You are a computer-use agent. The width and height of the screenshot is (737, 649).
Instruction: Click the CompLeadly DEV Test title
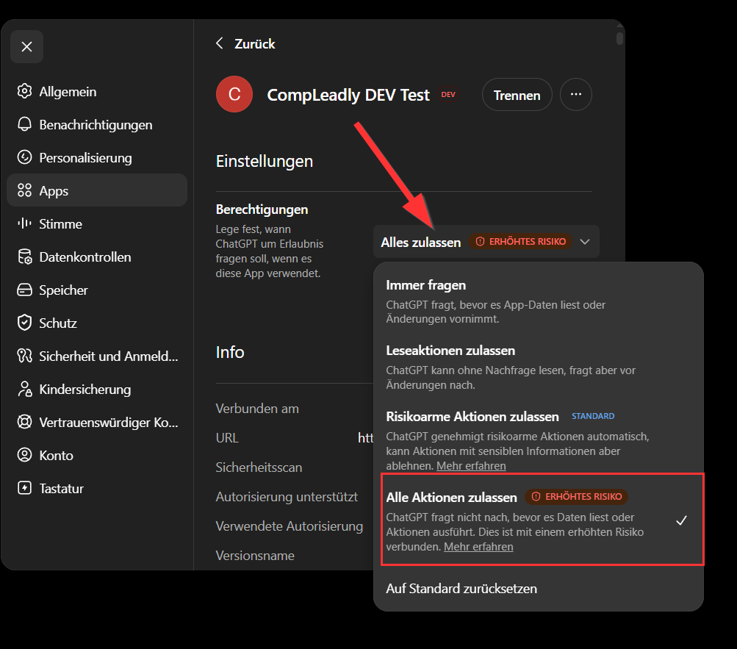point(348,95)
